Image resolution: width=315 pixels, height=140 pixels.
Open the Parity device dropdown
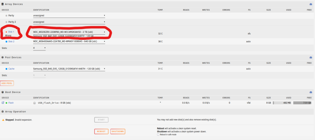[69, 15]
